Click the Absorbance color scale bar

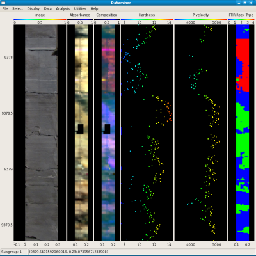[x=80, y=19]
